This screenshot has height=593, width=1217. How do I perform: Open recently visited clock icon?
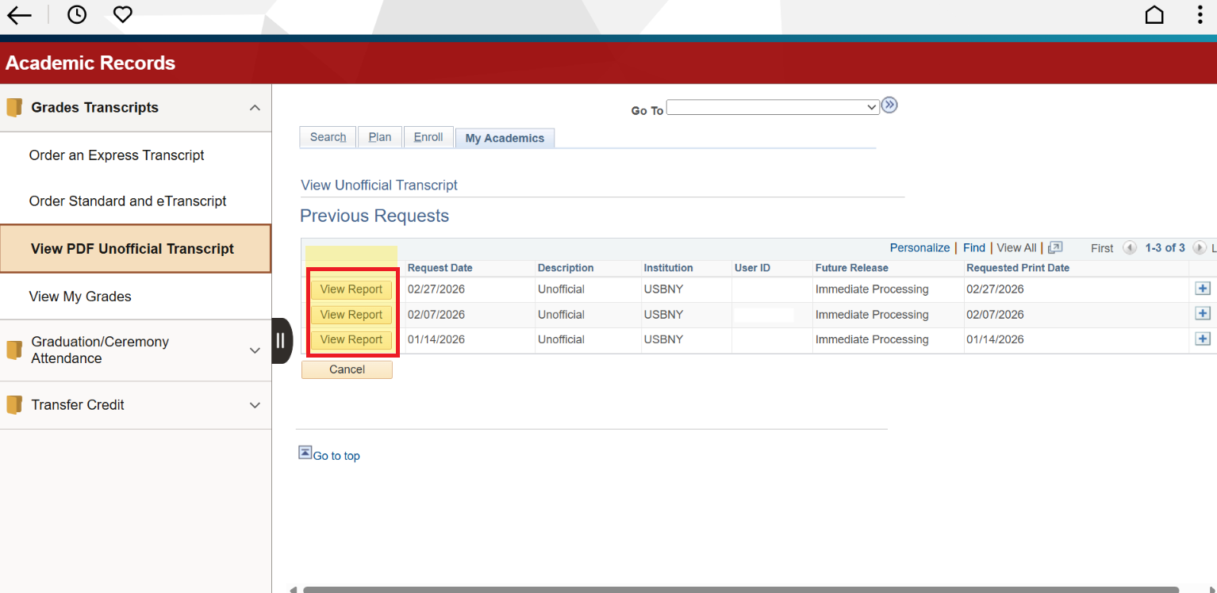pos(77,14)
